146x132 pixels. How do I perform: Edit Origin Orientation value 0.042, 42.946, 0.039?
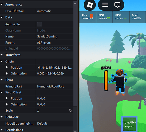point(55,74)
